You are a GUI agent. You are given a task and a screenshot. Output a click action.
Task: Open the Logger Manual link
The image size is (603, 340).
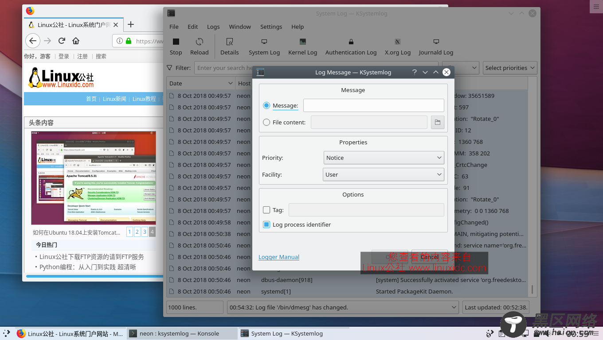tap(279, 257)
